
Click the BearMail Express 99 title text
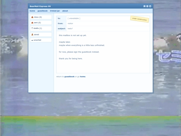(40, 6)
